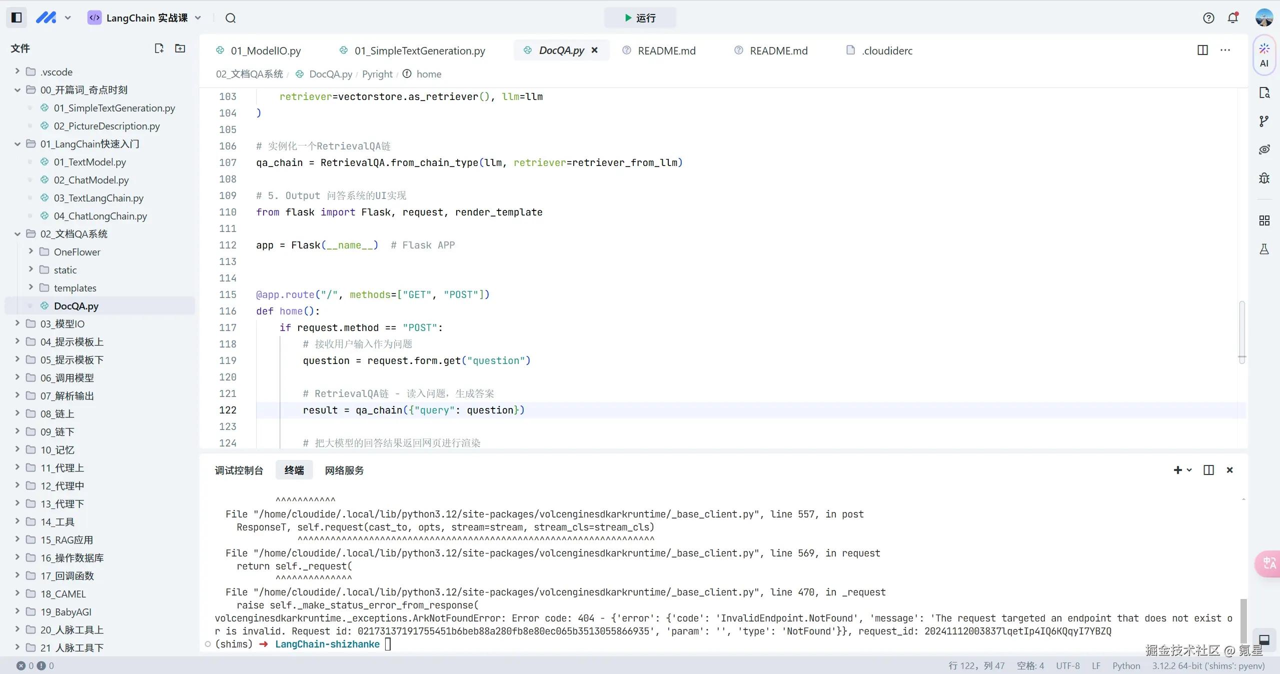1280x674 pixels.
Task: Toggle the terminal panel split layout
Action: tap(1208, 470)
